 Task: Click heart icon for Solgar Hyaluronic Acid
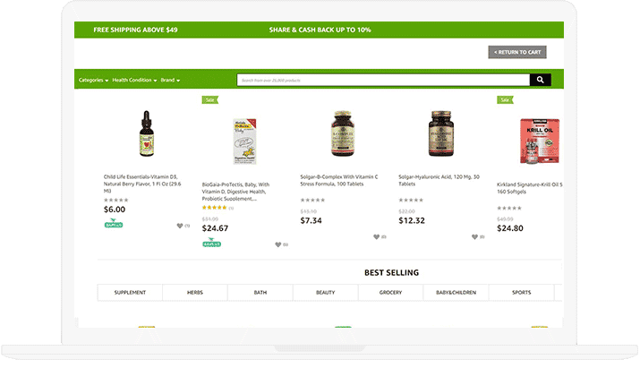[x=474, y=236]
